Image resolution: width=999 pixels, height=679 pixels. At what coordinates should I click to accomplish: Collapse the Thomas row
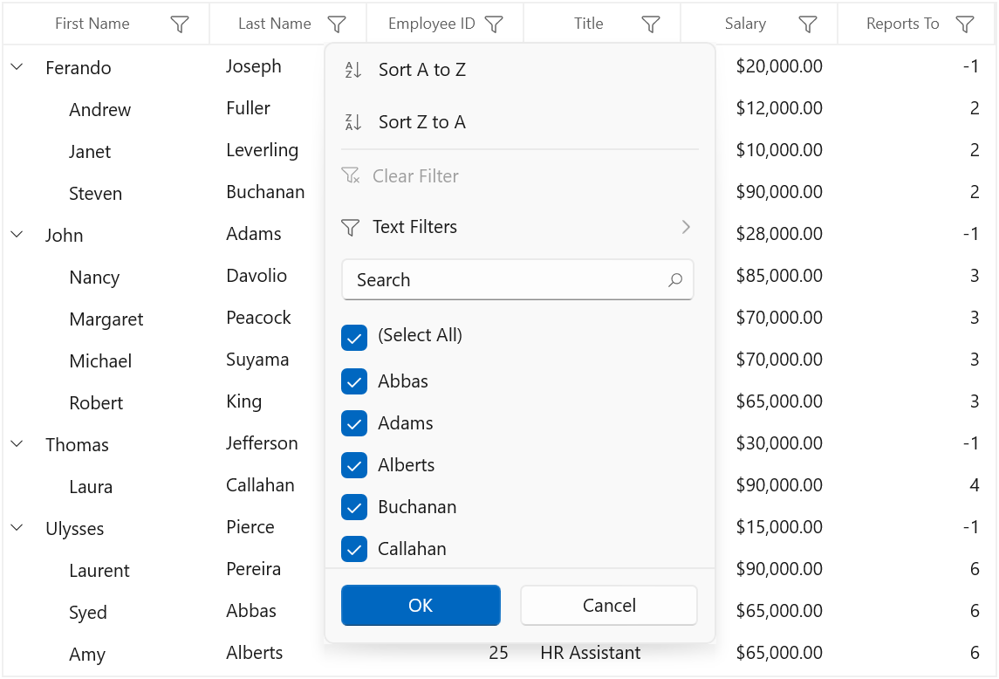(x=17, y=443)
